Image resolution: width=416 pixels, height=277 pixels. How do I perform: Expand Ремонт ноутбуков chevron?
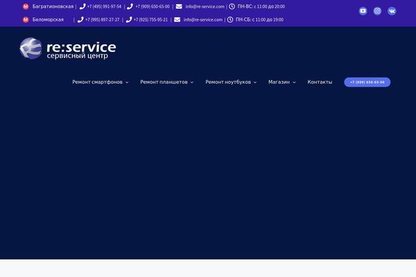coord(255,82)
